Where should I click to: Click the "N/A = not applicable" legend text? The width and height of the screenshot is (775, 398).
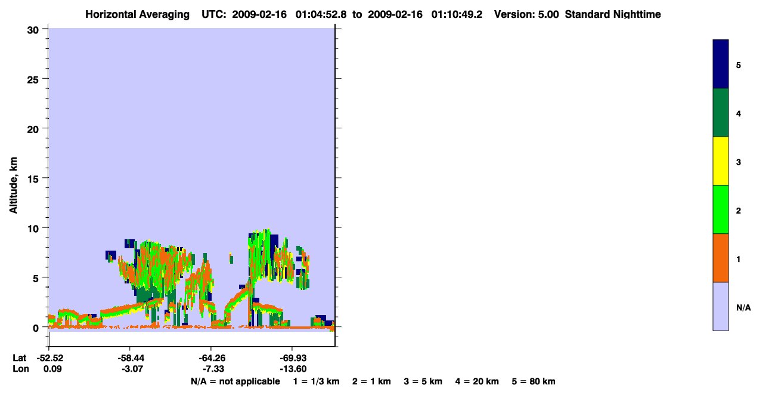[235, 381]
